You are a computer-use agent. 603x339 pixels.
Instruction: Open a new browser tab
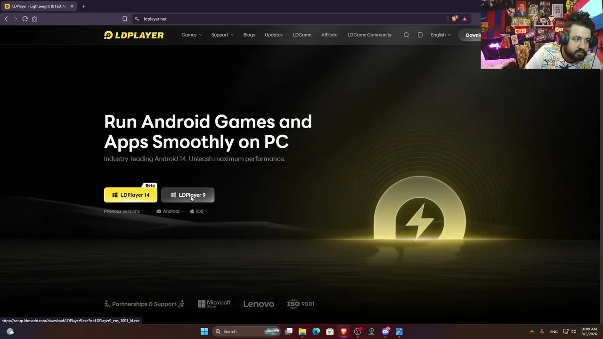[x=83, y=6]
